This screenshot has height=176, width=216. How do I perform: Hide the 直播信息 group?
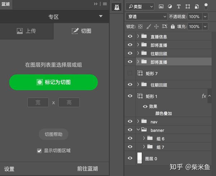click(130, 36)
